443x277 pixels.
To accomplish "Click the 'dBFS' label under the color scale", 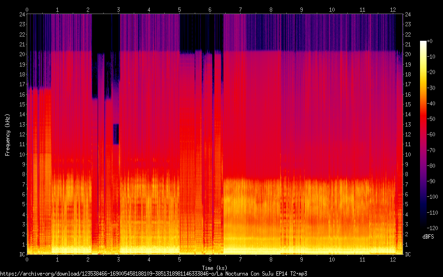I will (428, 237).
